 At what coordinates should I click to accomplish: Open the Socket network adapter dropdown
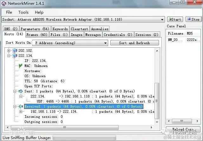click(x=162, y=20)
